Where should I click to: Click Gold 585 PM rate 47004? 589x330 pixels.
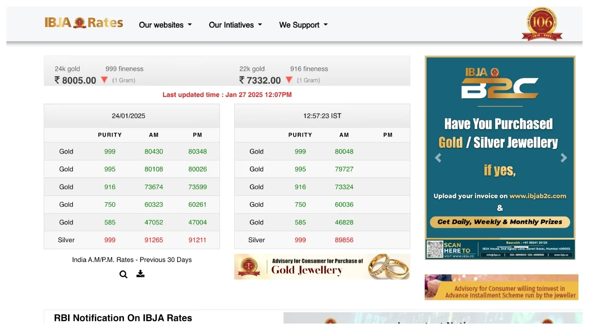coord(197,222)
